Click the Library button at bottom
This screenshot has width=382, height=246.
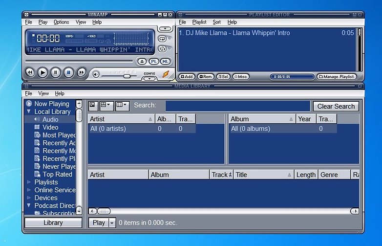click(x=53, y=223)
